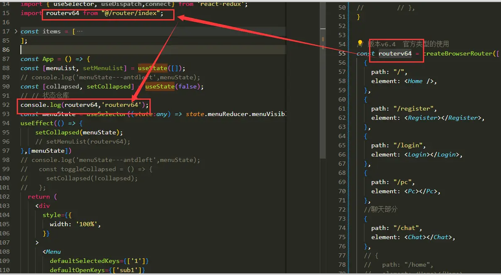The width and height of the screenshot is (501, 275).
Task: Click commented 'setCollapsed(!collapsed);' line
Action: point(79,178)
